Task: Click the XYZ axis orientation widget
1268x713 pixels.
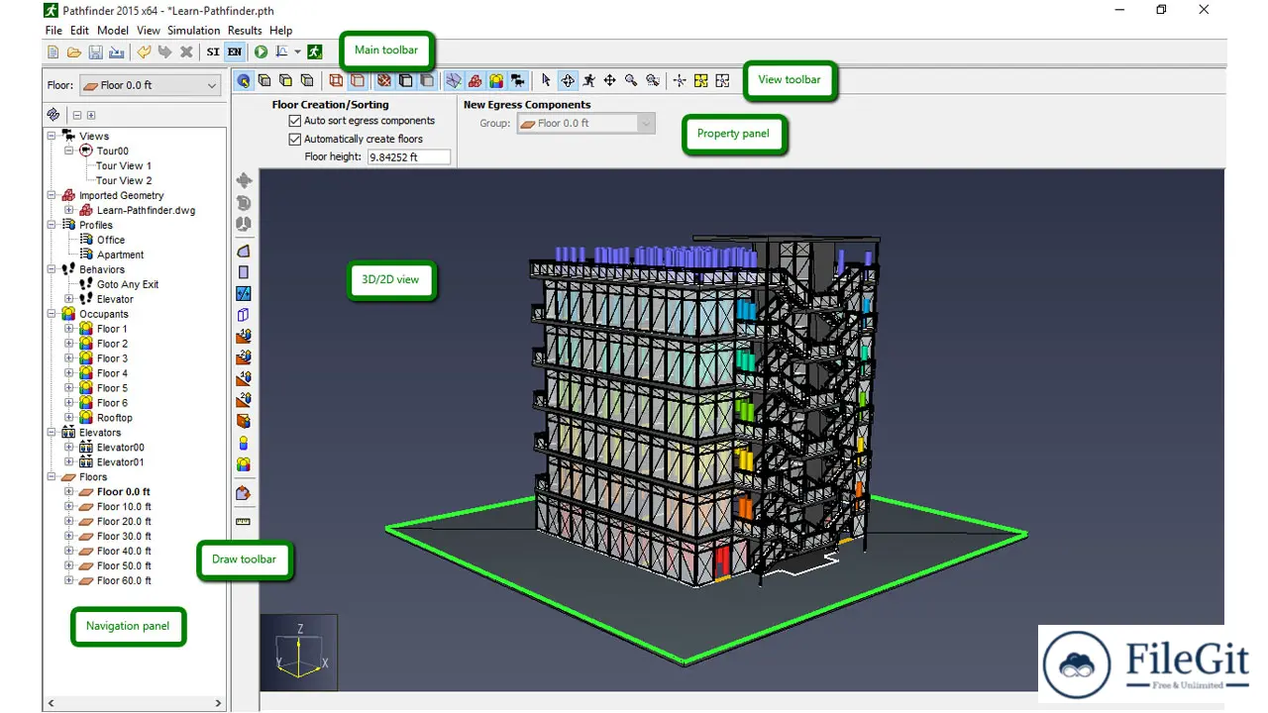Action: [x=299, y=652]
